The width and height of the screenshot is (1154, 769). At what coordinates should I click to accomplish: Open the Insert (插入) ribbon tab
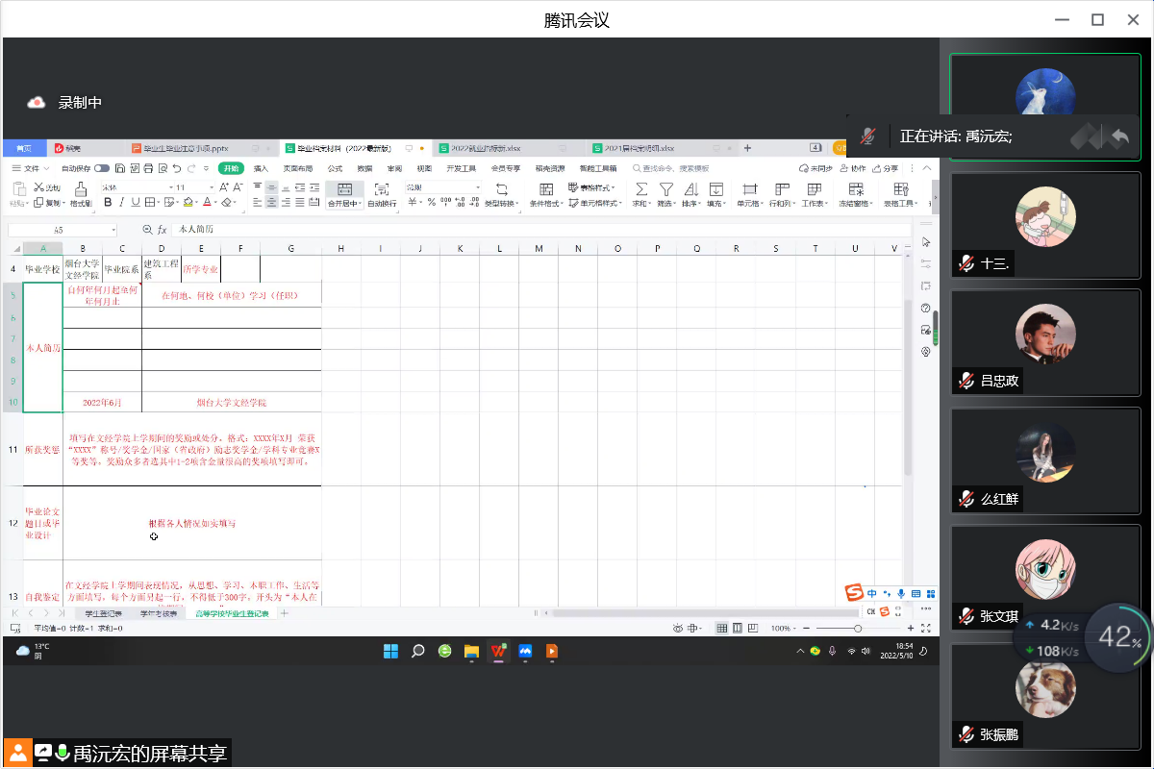(261, 168)
